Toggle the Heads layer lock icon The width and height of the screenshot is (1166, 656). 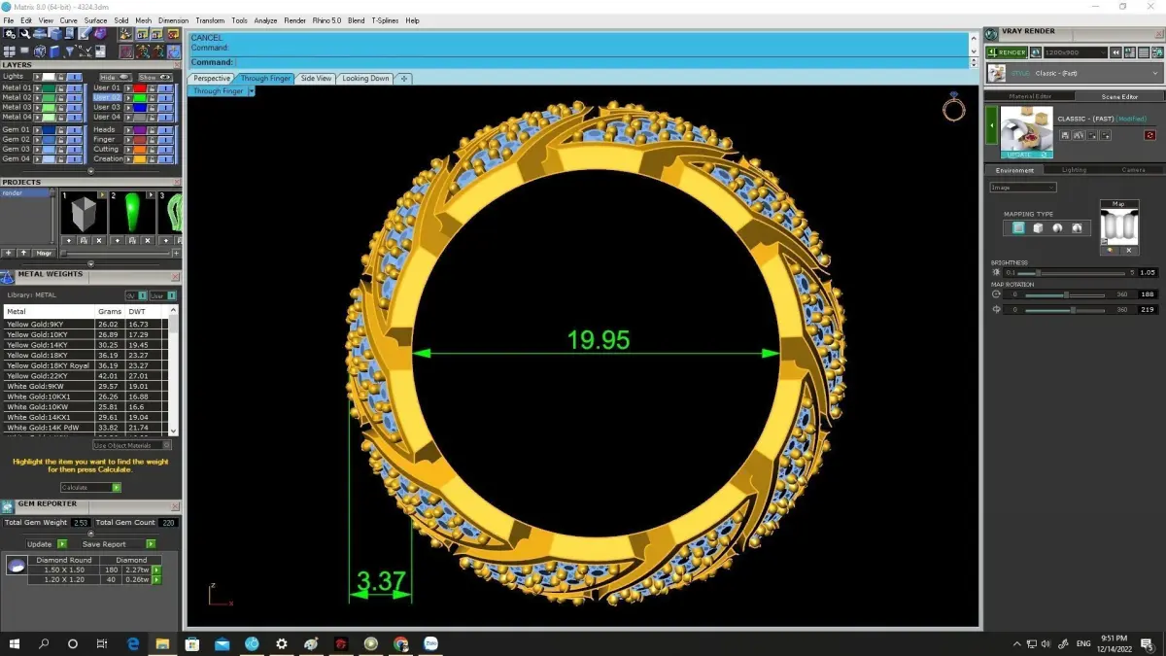(x=153, y=129)
